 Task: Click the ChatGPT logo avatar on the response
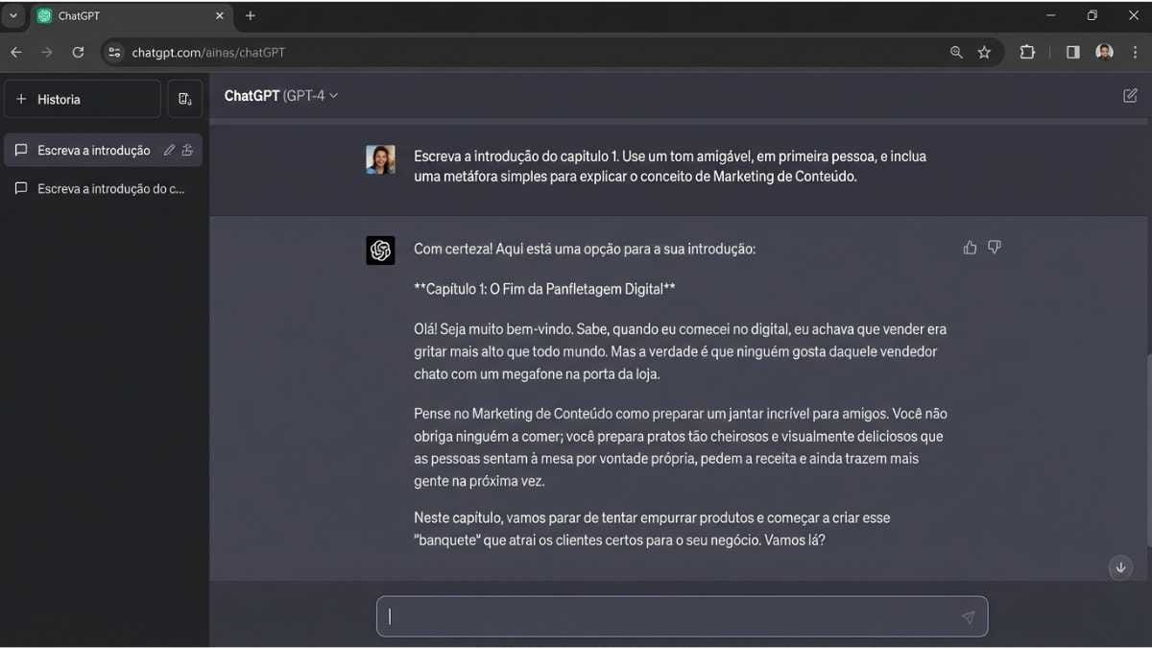click(x=380, y=250)
